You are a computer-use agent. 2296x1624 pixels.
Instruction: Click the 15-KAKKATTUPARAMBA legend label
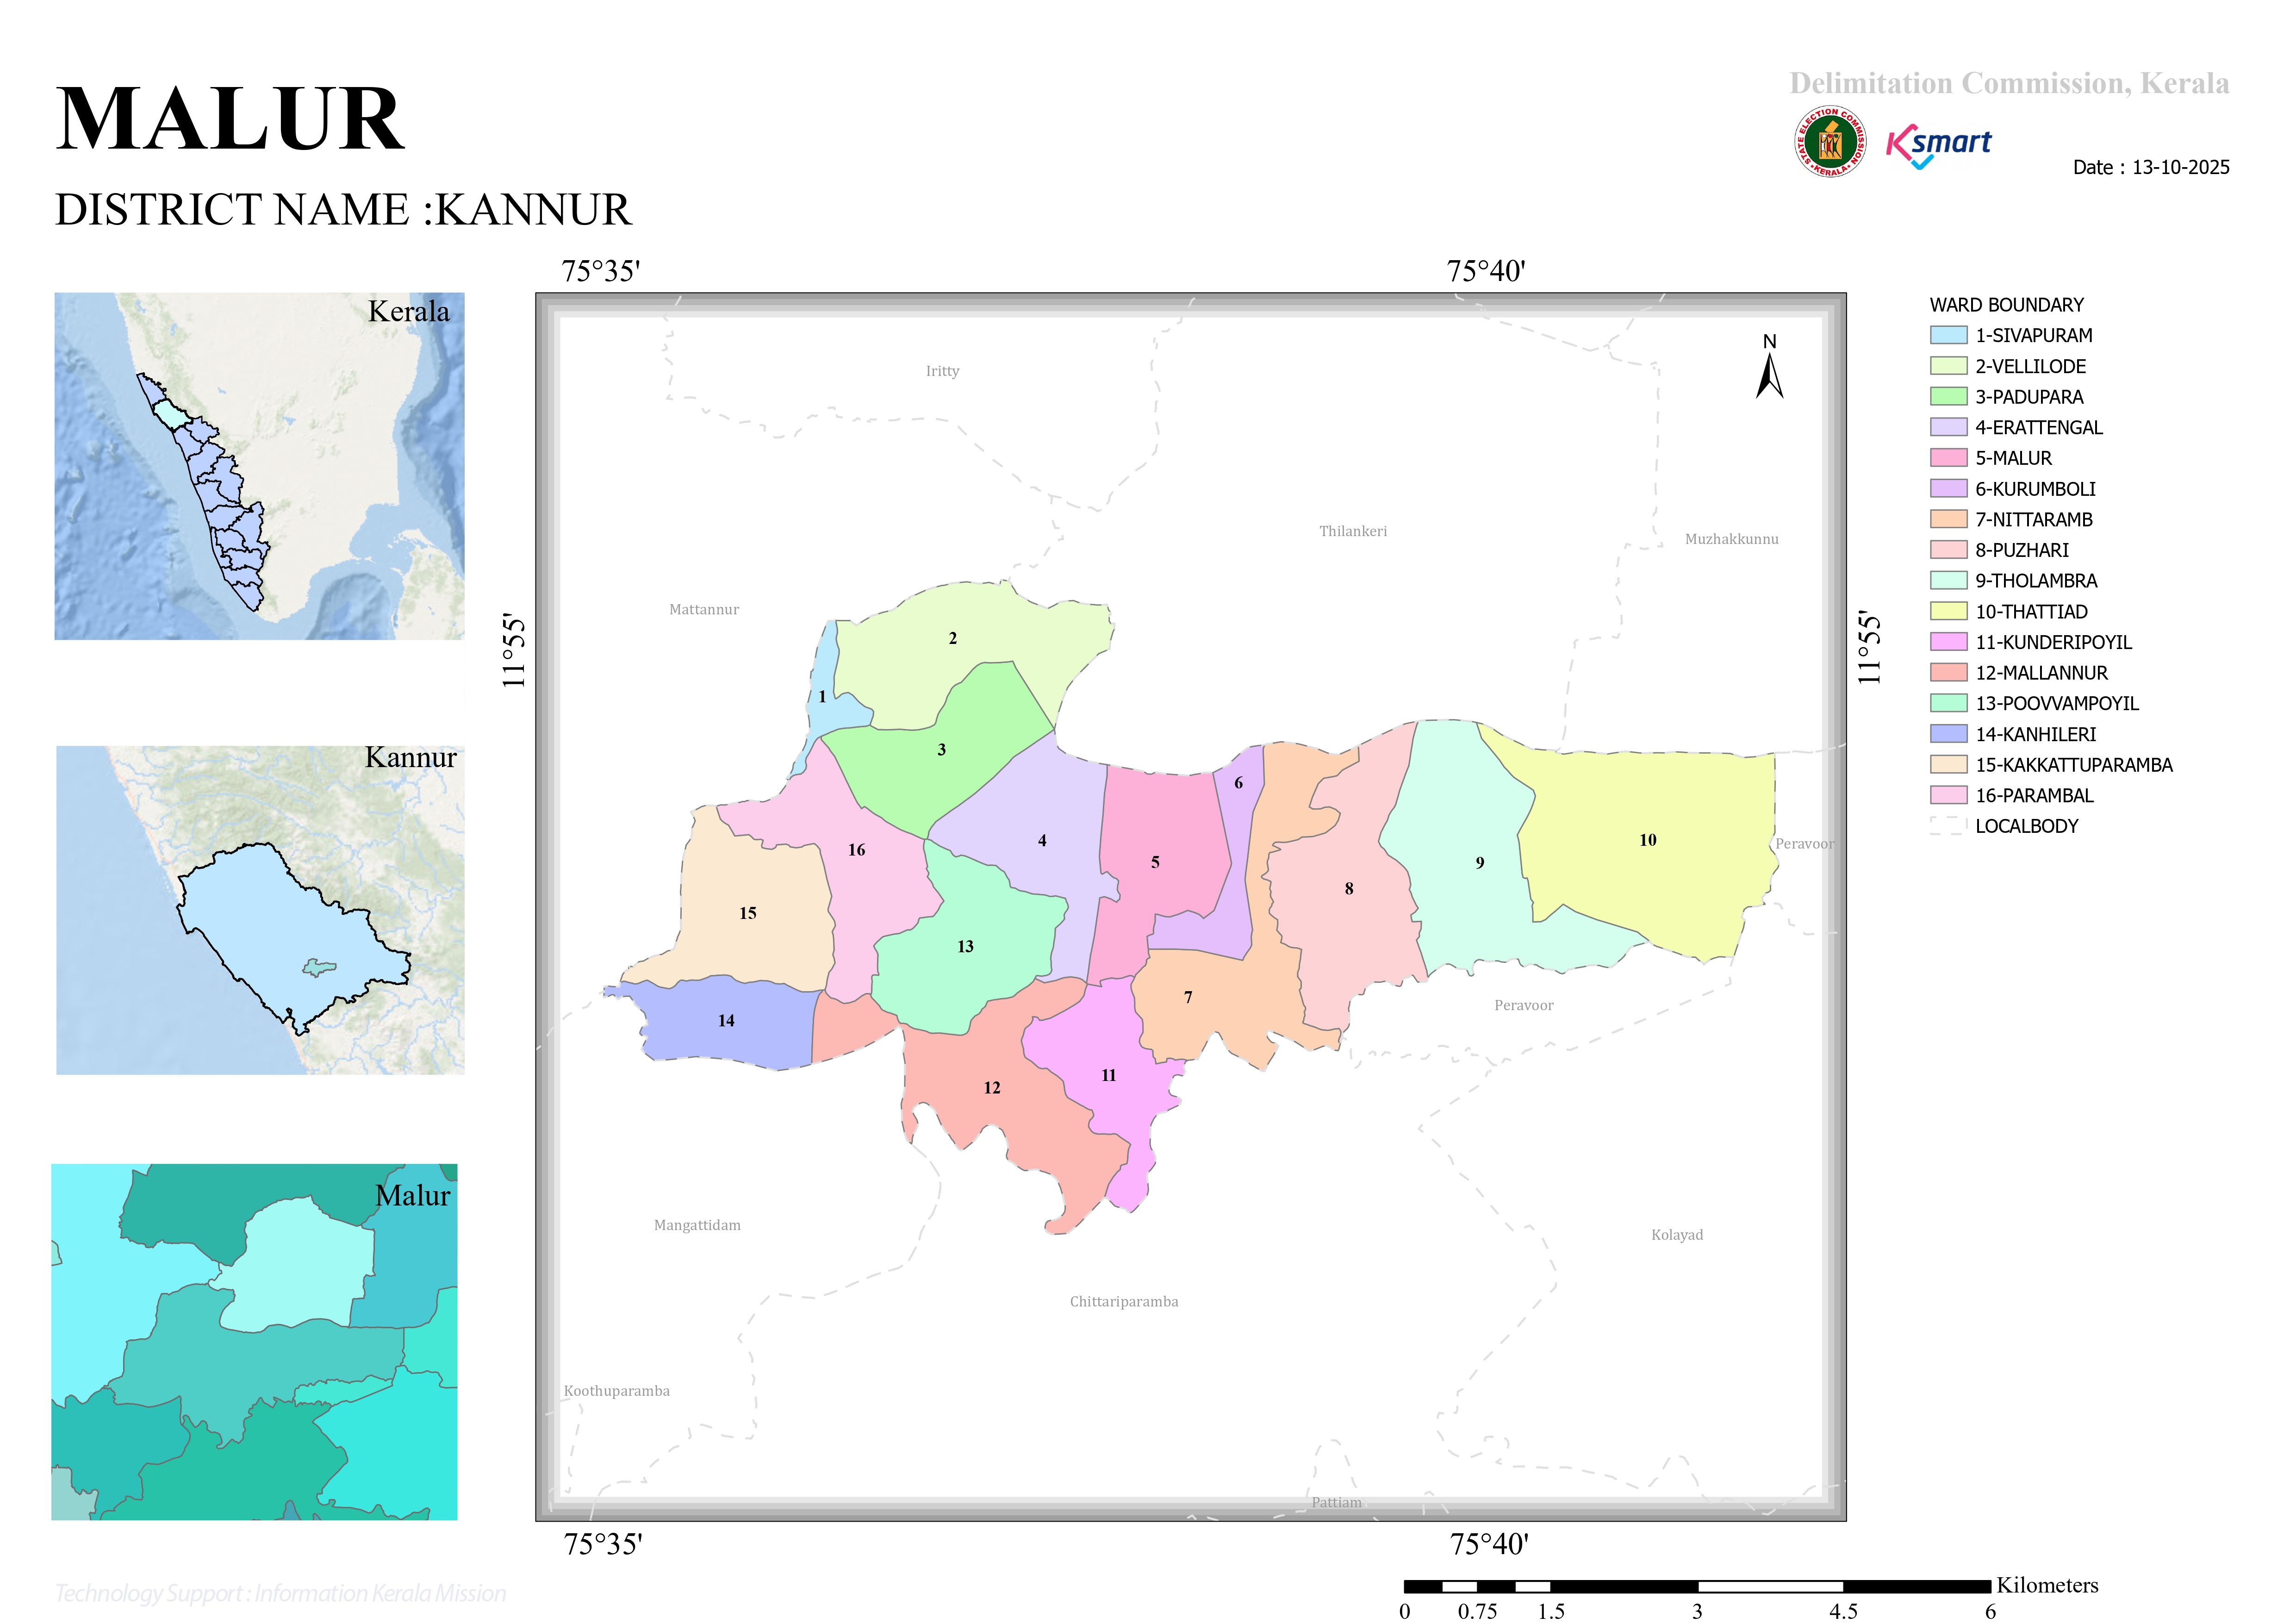tap(2074, 765)
